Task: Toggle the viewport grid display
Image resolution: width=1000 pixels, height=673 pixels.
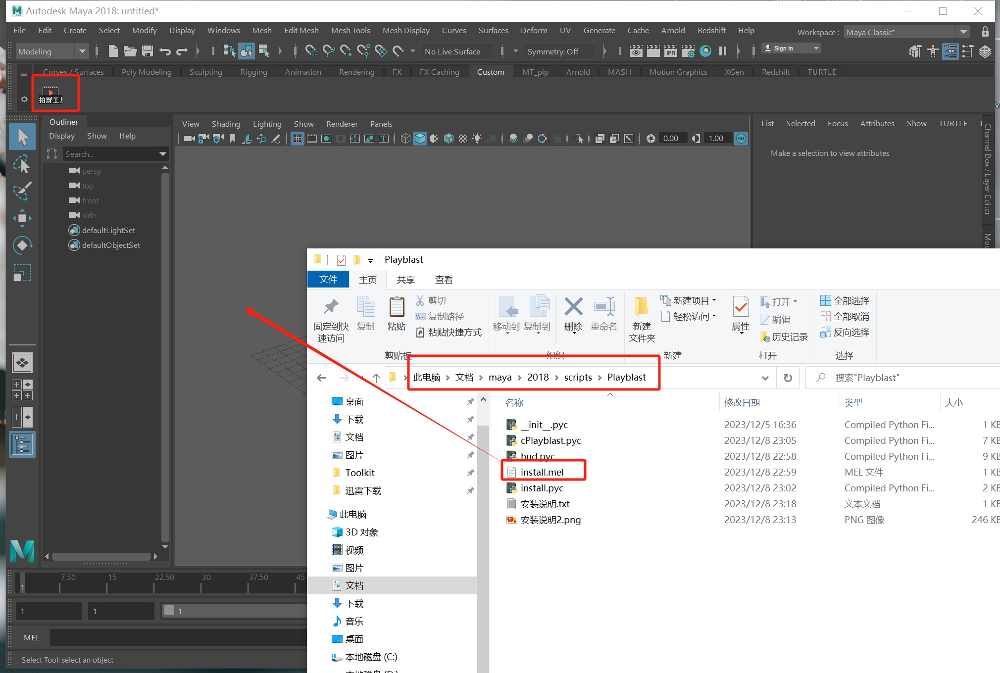Action: (297, 139)
